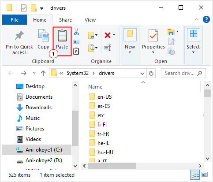Click the Properties checkmark icon

pos(153,35)
